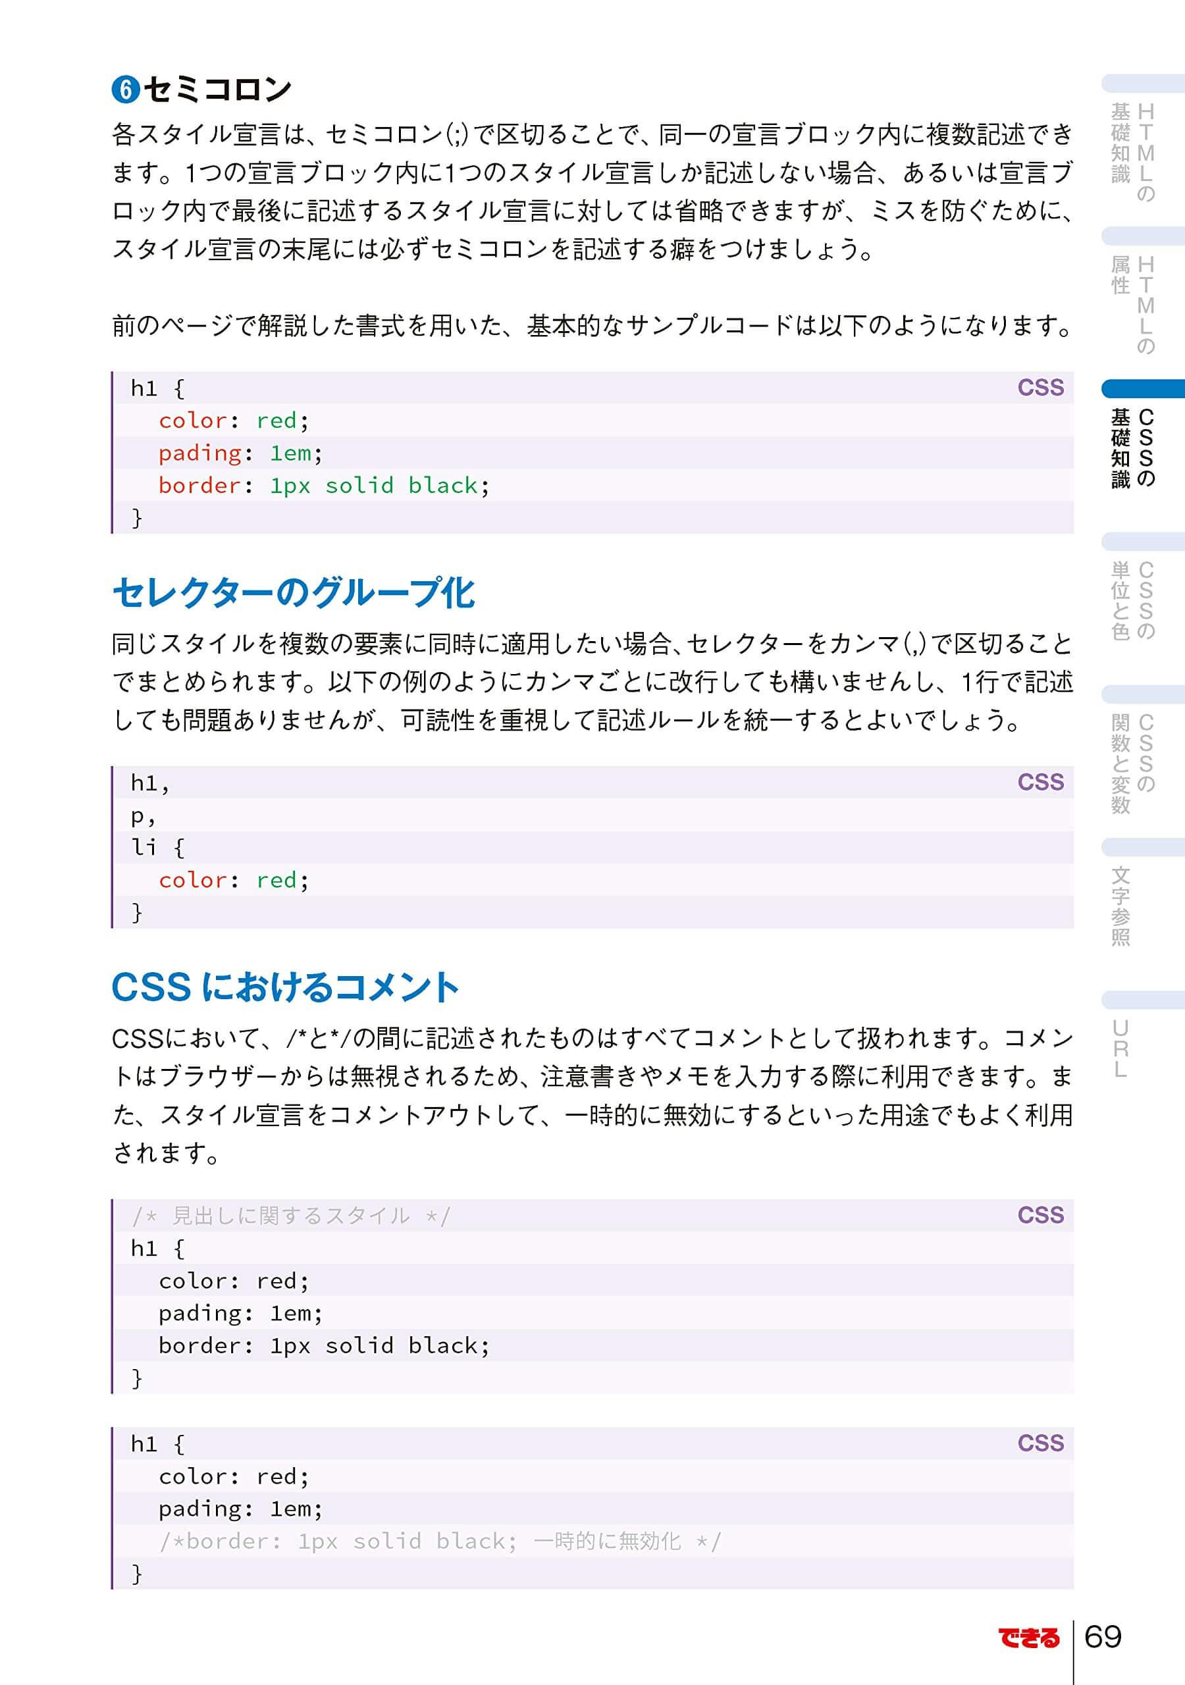
Task: Click CSS label on the 一時的に無効化 code block
Action: point(1040,1443)
